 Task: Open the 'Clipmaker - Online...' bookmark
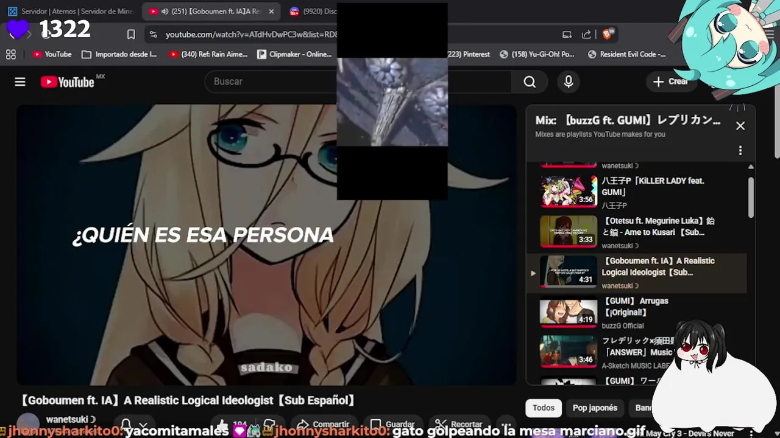tap(294, 54)
